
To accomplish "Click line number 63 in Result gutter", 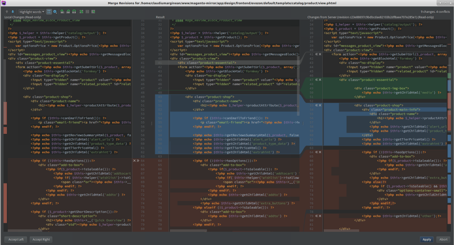I will tap(159, 156).
